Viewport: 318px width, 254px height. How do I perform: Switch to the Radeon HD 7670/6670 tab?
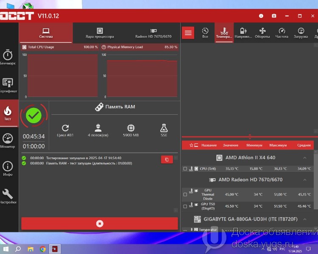153,33
